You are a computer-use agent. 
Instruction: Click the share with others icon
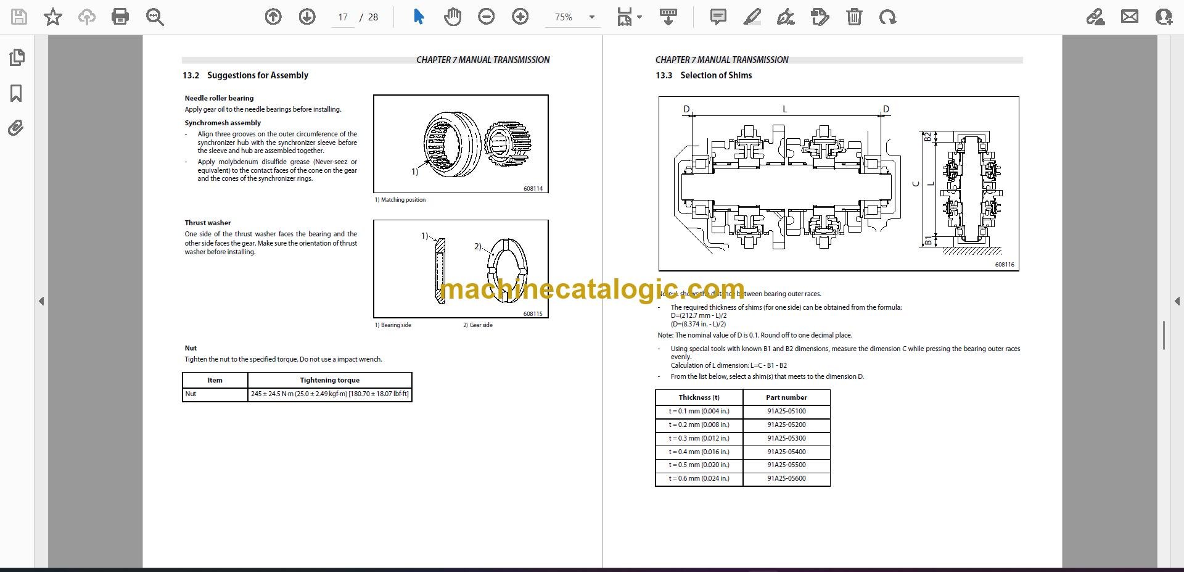pos(1164,17)
